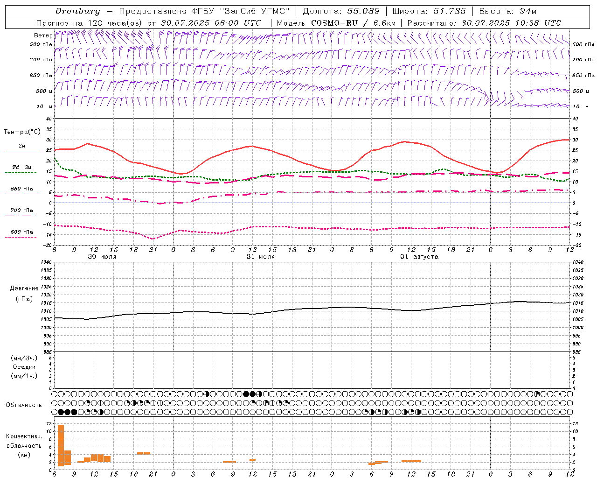Click the 'Высота: 94м' elevation value

click(508, 11)
